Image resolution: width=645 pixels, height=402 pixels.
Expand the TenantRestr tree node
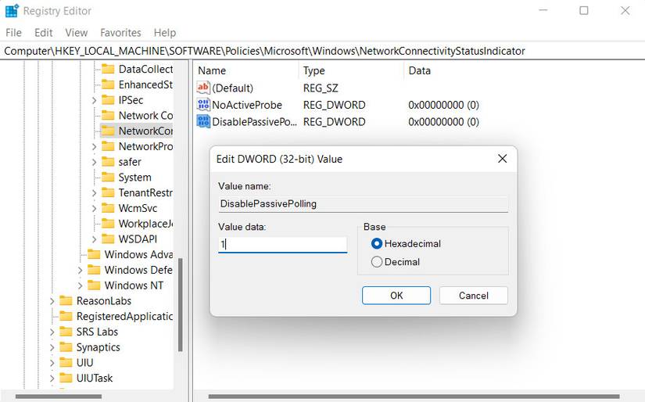(x=94, y=192)
